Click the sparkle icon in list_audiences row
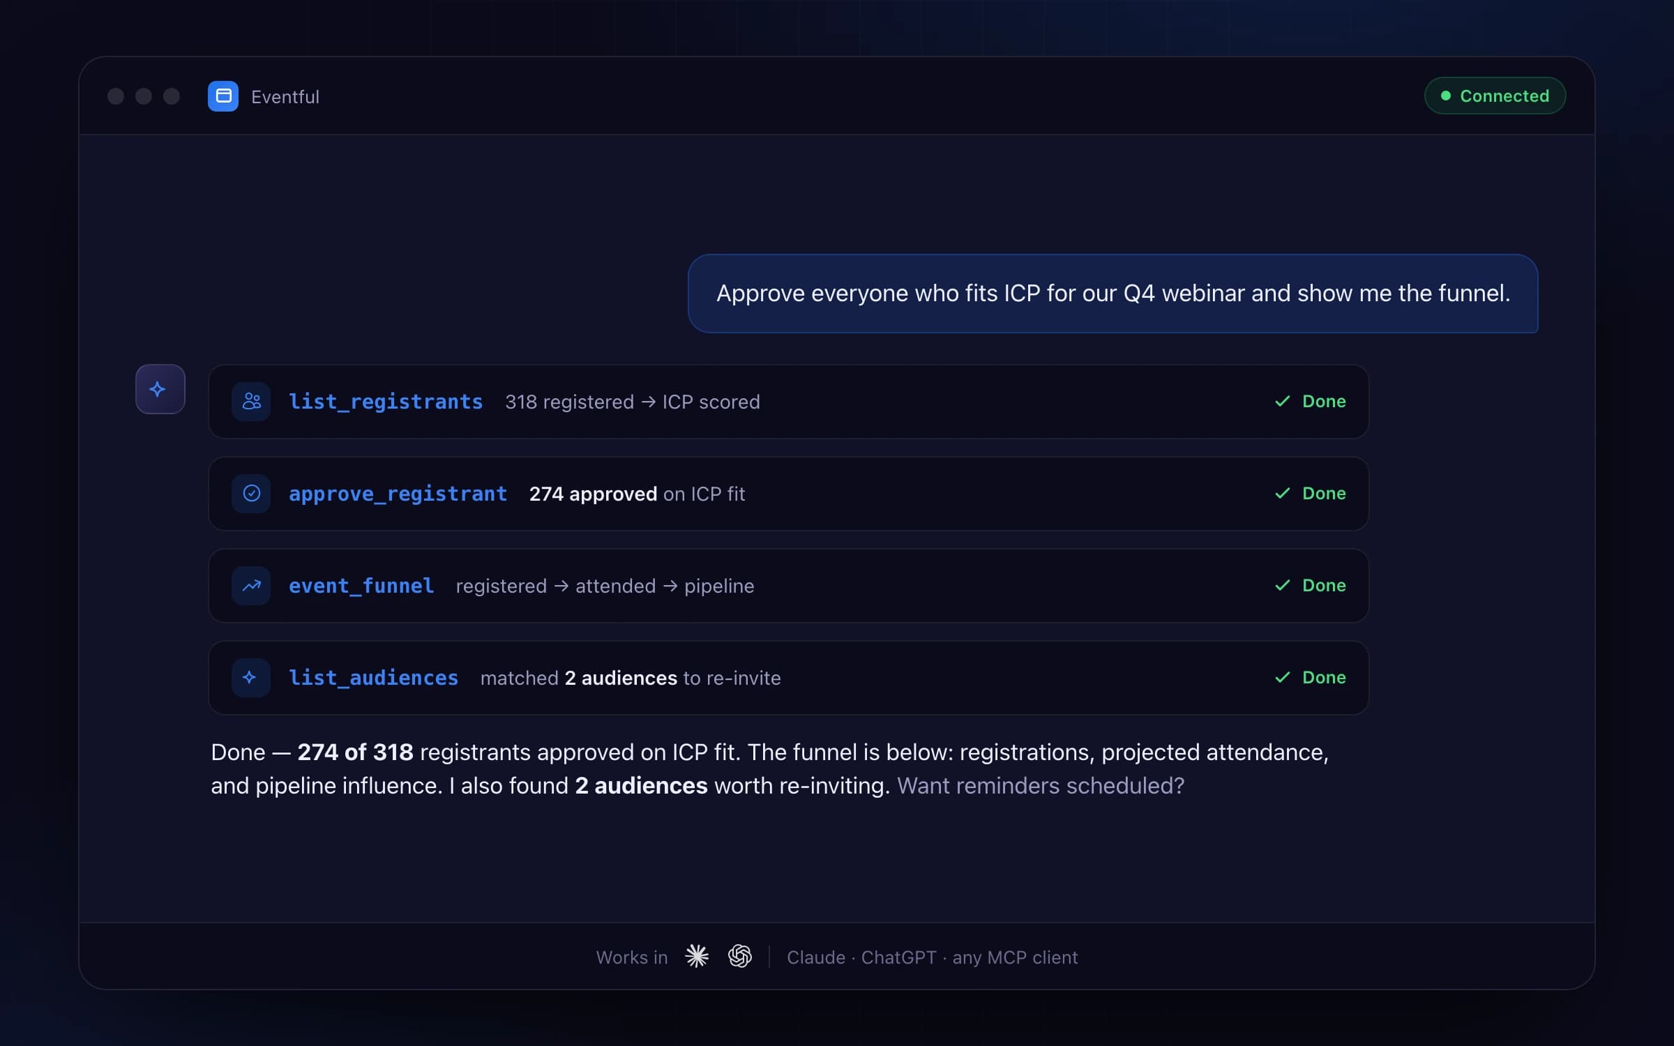Image resolution: width=1674 pixels, height=1046 pixels. (251, 678)
